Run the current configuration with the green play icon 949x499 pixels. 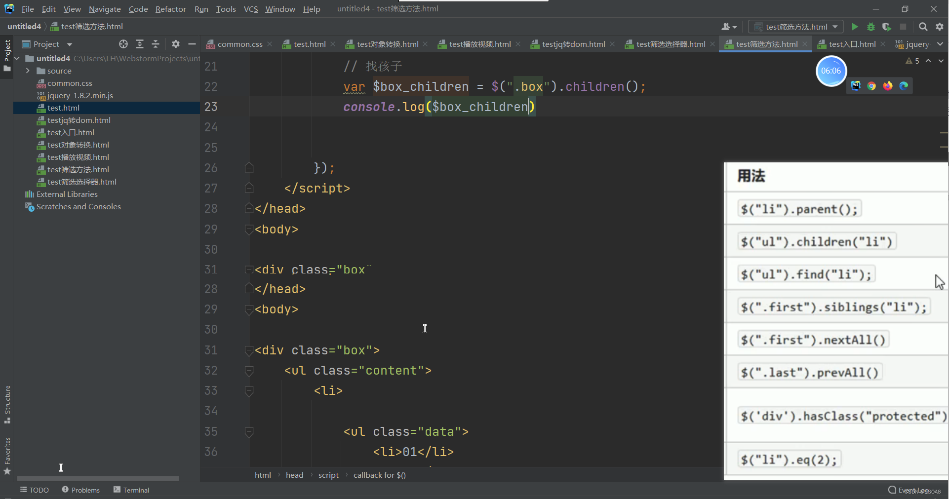(x=855, y=27)
